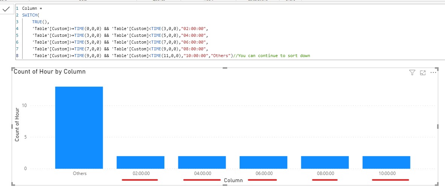Click the y-axis value 10

pos(24,106)
